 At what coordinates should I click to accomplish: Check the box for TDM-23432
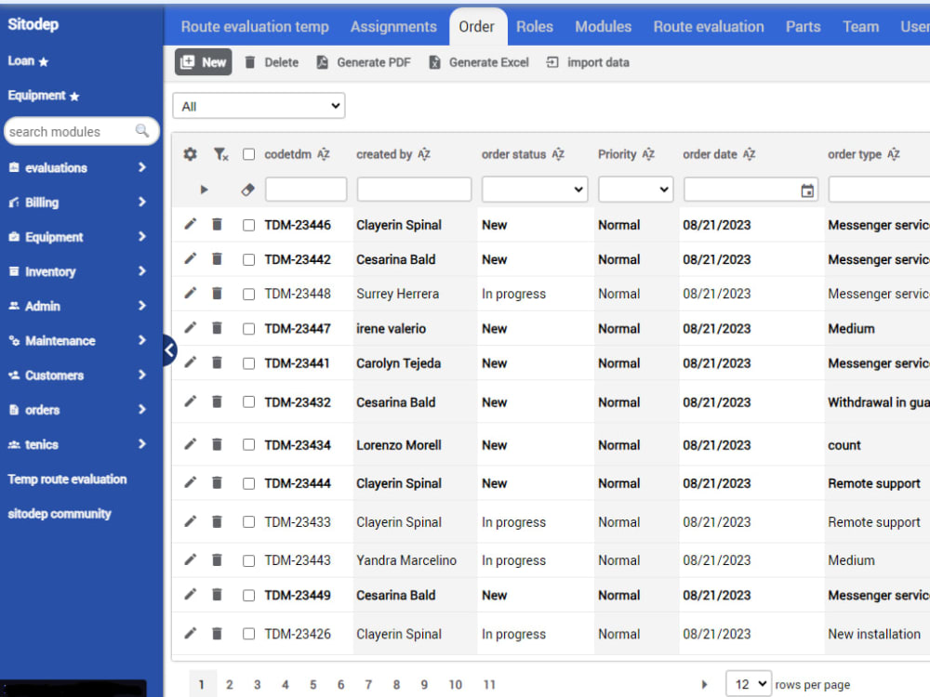point(248,402)
